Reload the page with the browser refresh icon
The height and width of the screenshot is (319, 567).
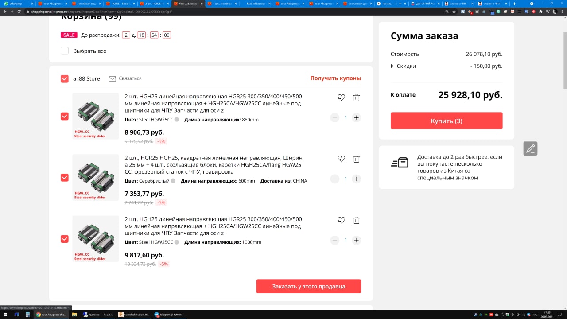click(x=19, y=12)
